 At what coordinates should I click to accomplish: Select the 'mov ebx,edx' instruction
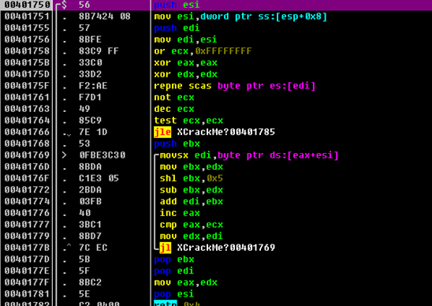(x=192, y=166)
